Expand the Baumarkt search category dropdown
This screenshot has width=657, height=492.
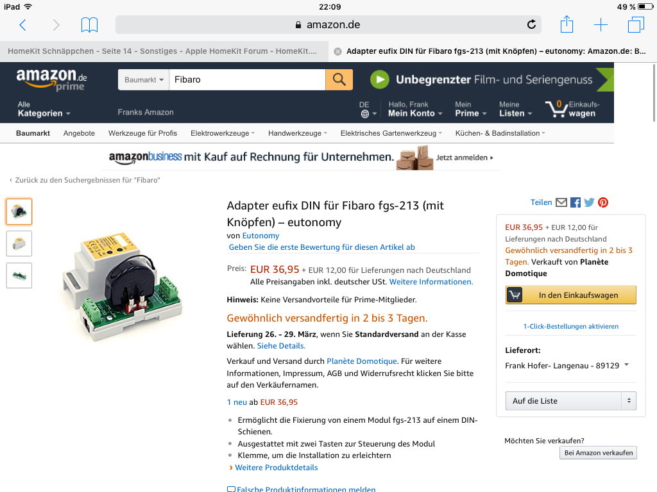click(144, 79)
